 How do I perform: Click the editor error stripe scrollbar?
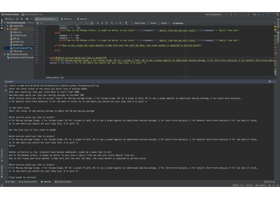275,51
